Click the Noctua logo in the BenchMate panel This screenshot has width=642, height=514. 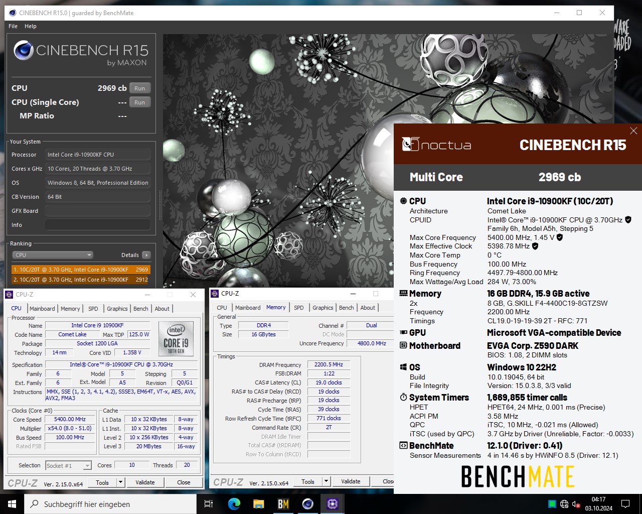coord(436,145)
